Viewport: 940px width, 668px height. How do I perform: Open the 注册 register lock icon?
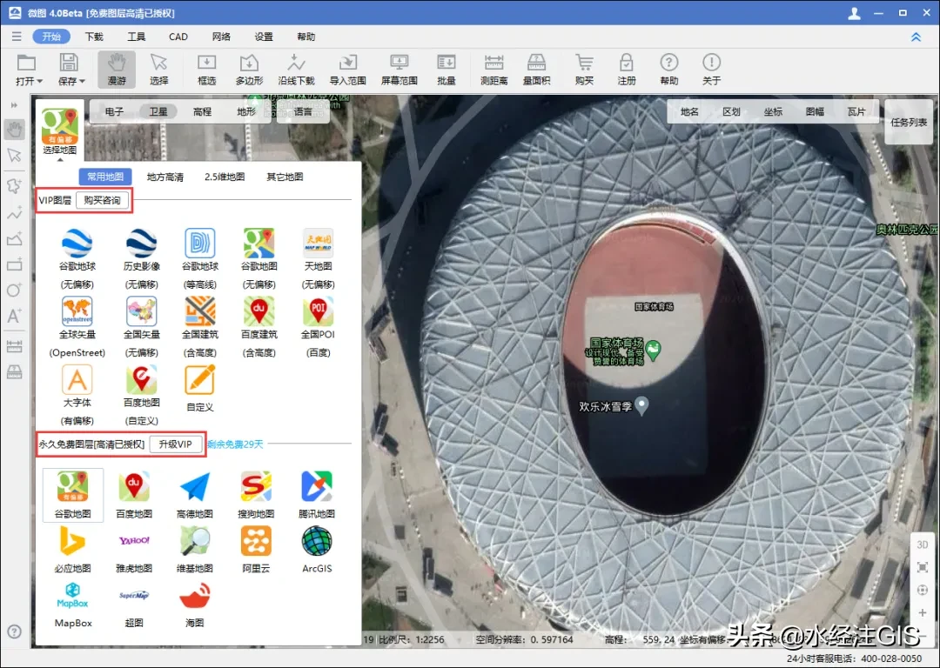627,63
